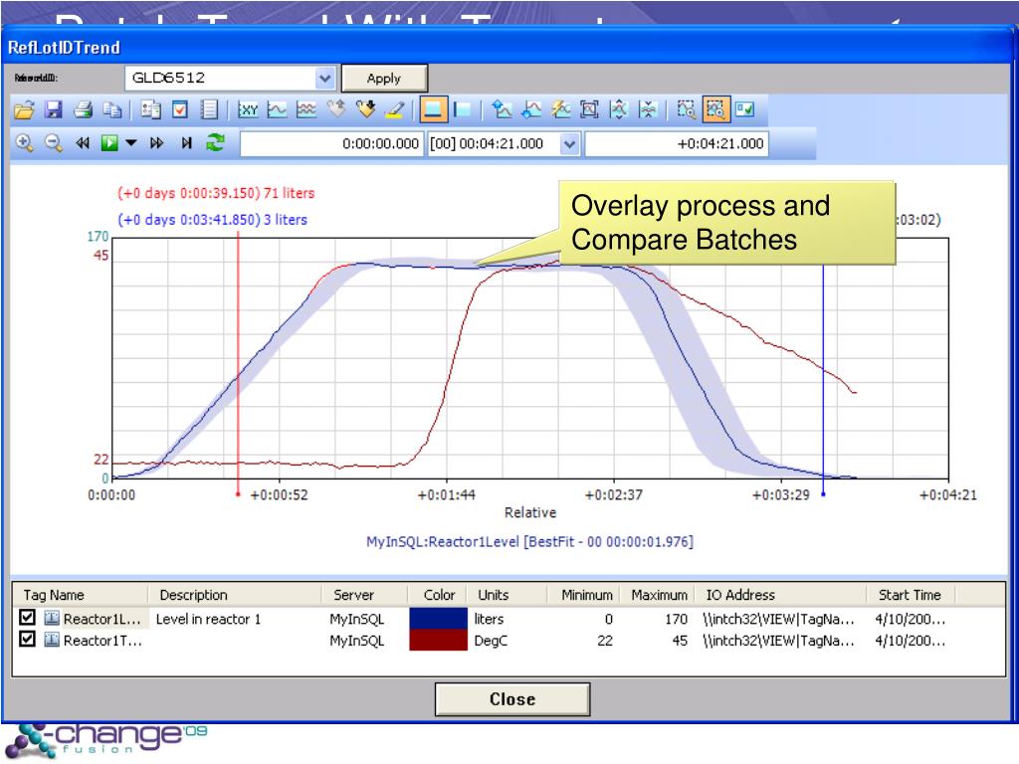The width and height of the screenshot is (1019, 764).
Task: Click the Maximum column header
Action: point(659,595)
